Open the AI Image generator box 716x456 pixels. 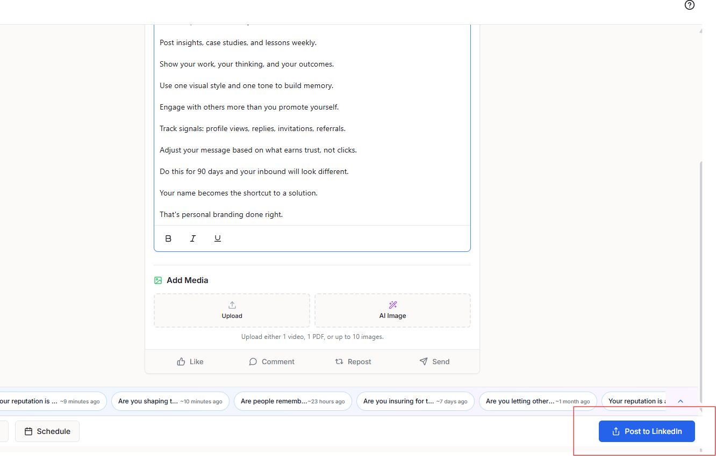pos(392,310)
